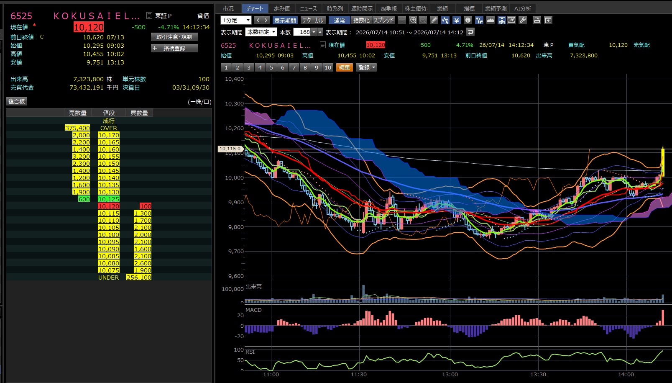Open the 本数指定 dropdown
The image size is (672, 383).
pyautogui.click(x=261, y=32)
